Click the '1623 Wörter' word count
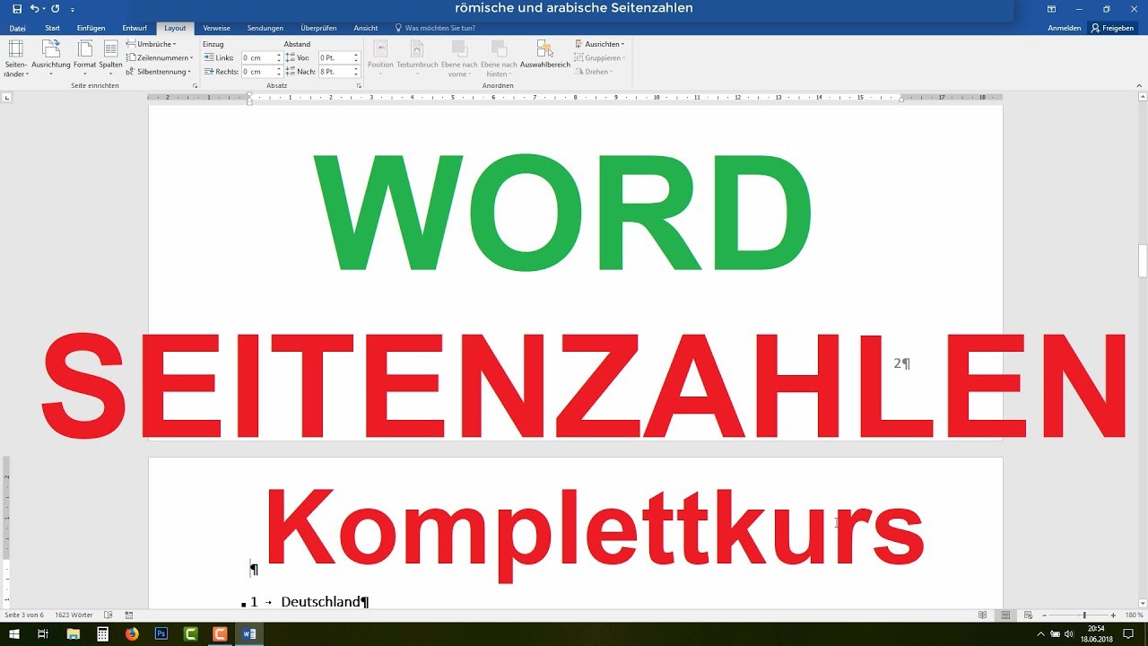Image resolution: width=1148 pixels, height=646 pixels. [74, 615]
